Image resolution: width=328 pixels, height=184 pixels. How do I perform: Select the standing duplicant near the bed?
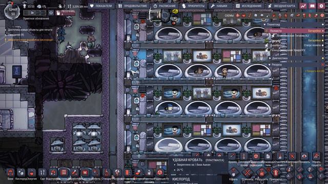click(224, 73)
